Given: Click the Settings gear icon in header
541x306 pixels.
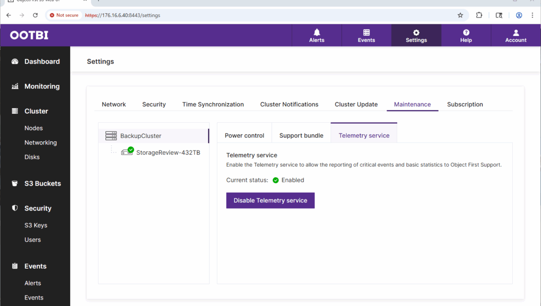Looking at the screenshot, I should pos(416,32).
